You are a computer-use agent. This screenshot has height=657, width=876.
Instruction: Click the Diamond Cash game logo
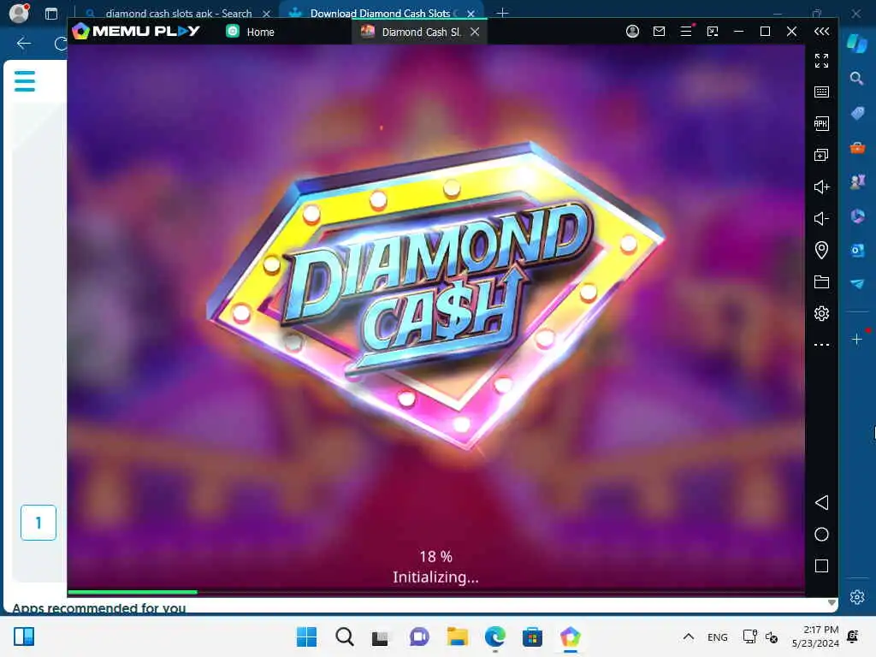(x=435, y=295)
